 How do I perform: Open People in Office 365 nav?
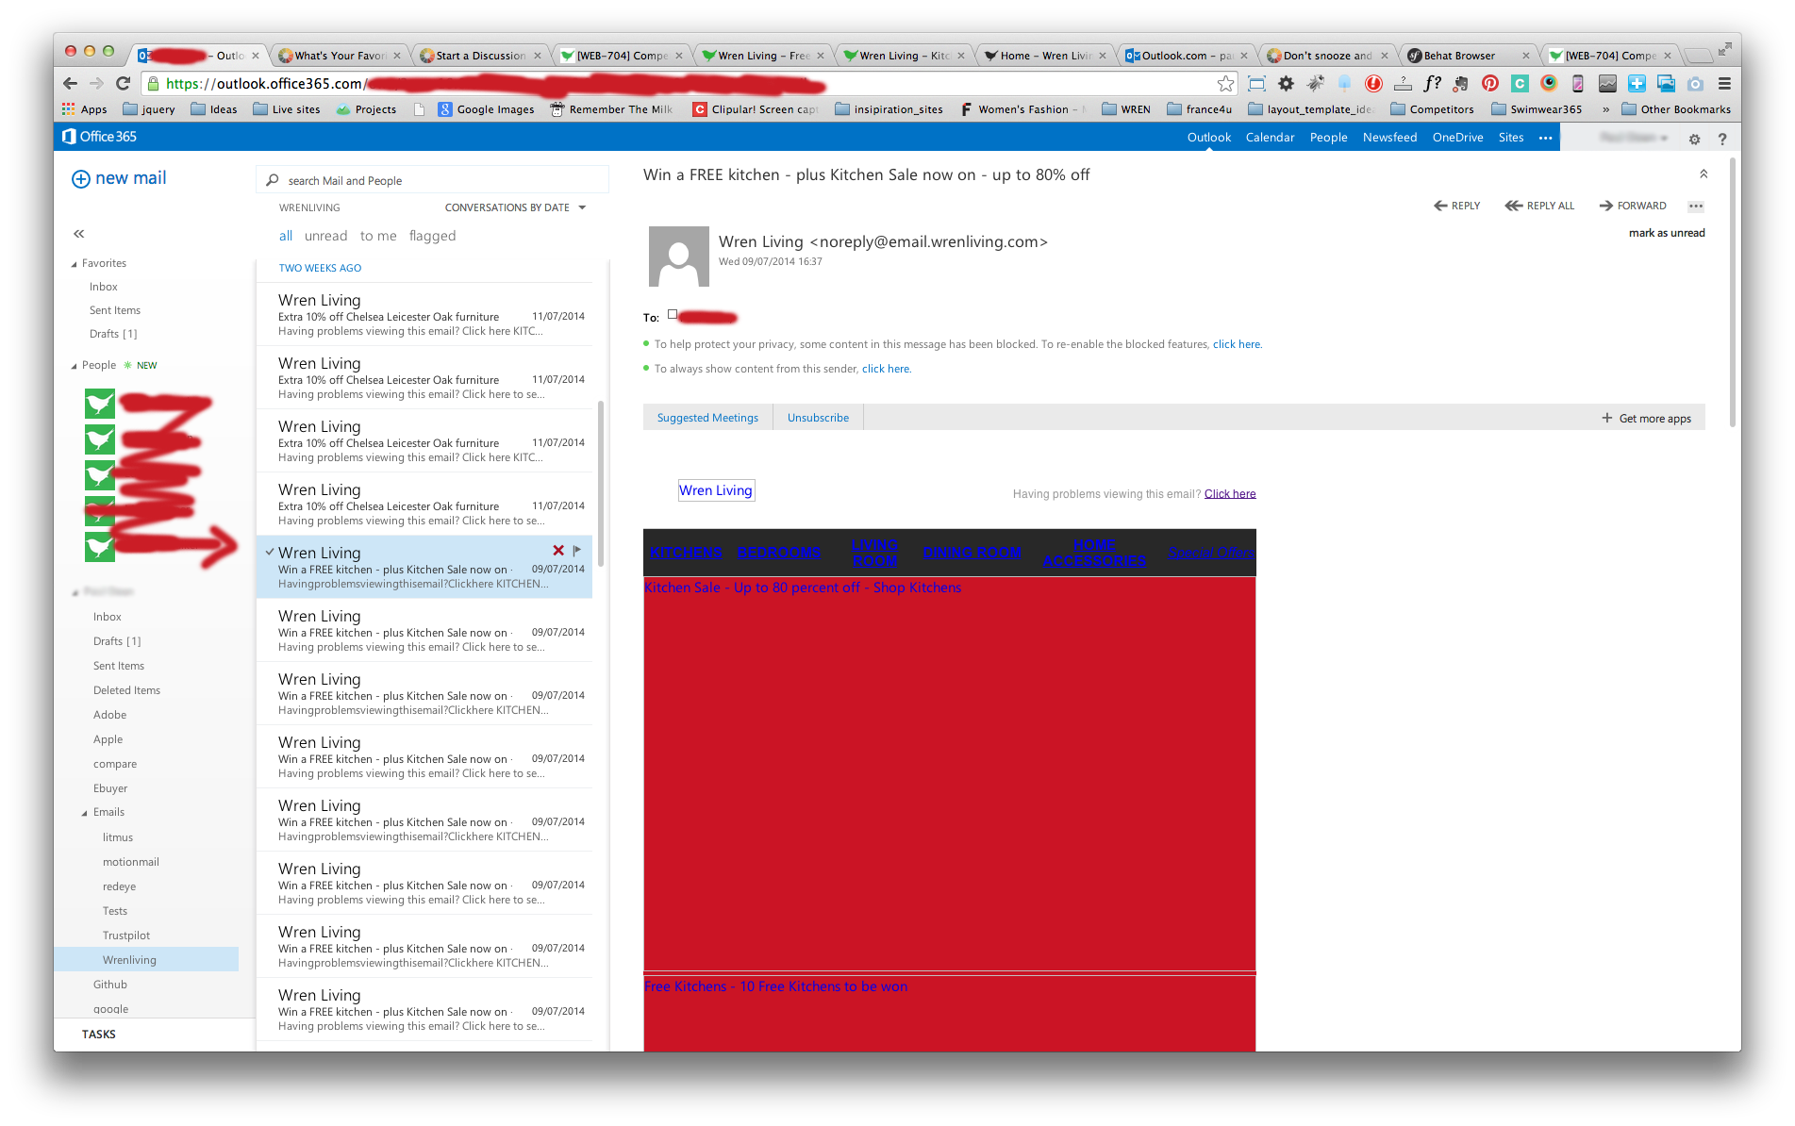[x=1328, y=138]
